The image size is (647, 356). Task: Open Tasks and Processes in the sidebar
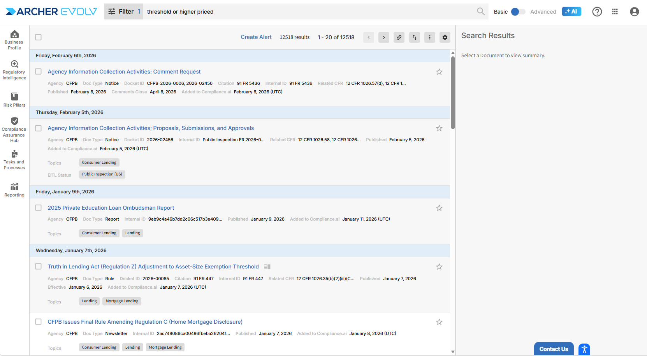pyautogui.click(x=14, y=160)
